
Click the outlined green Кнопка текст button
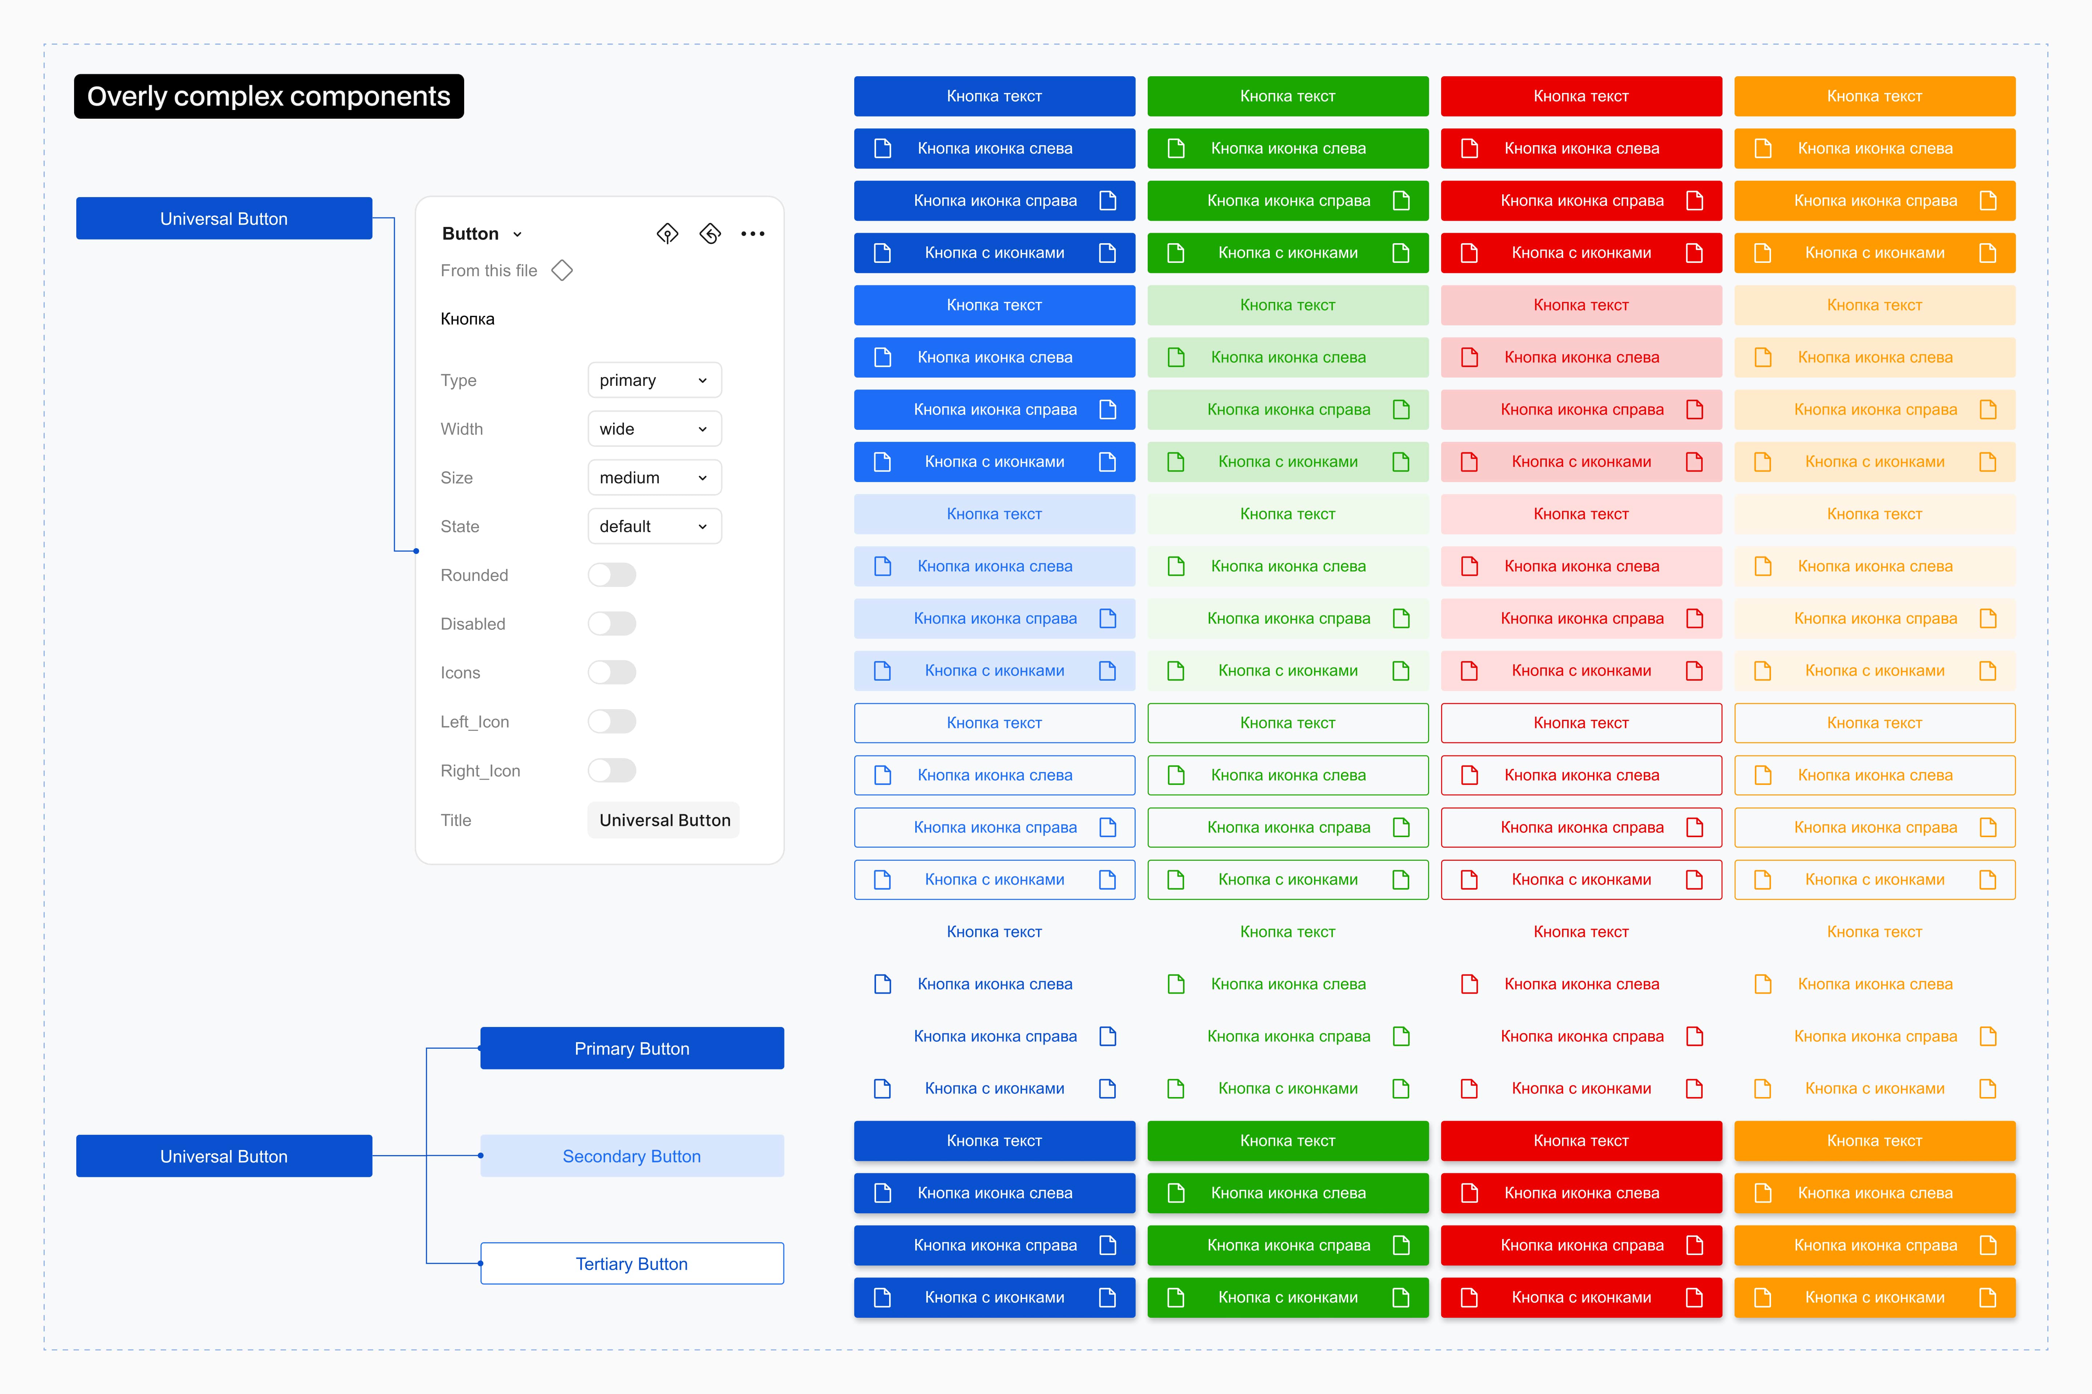[x=1288, y=723]
